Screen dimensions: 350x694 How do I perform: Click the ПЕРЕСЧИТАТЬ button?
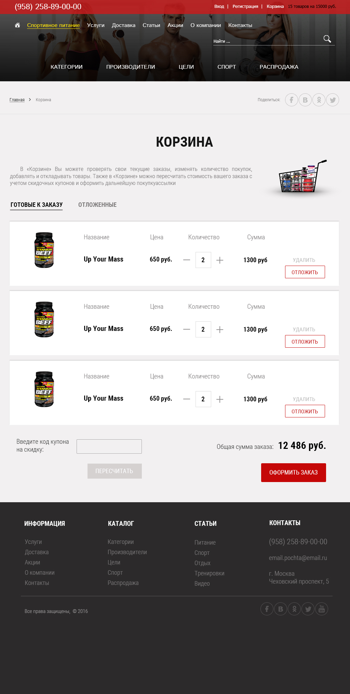coord(115,471)
